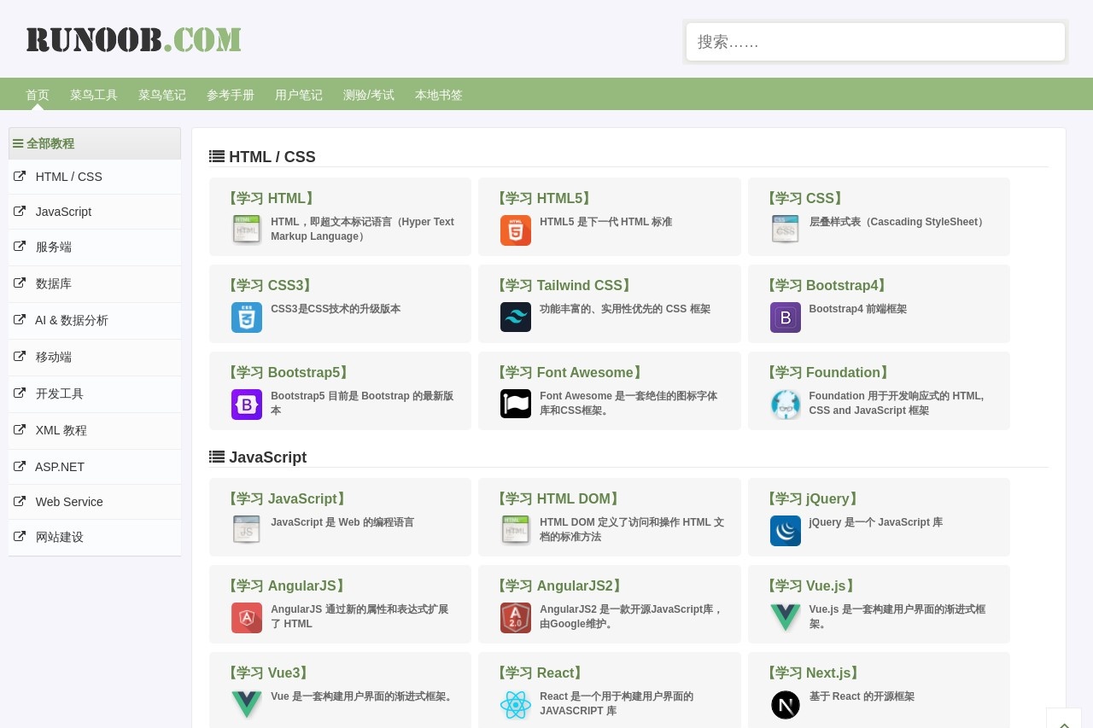Select AI & 数据分析 in the sidebar

coord(95,321)
